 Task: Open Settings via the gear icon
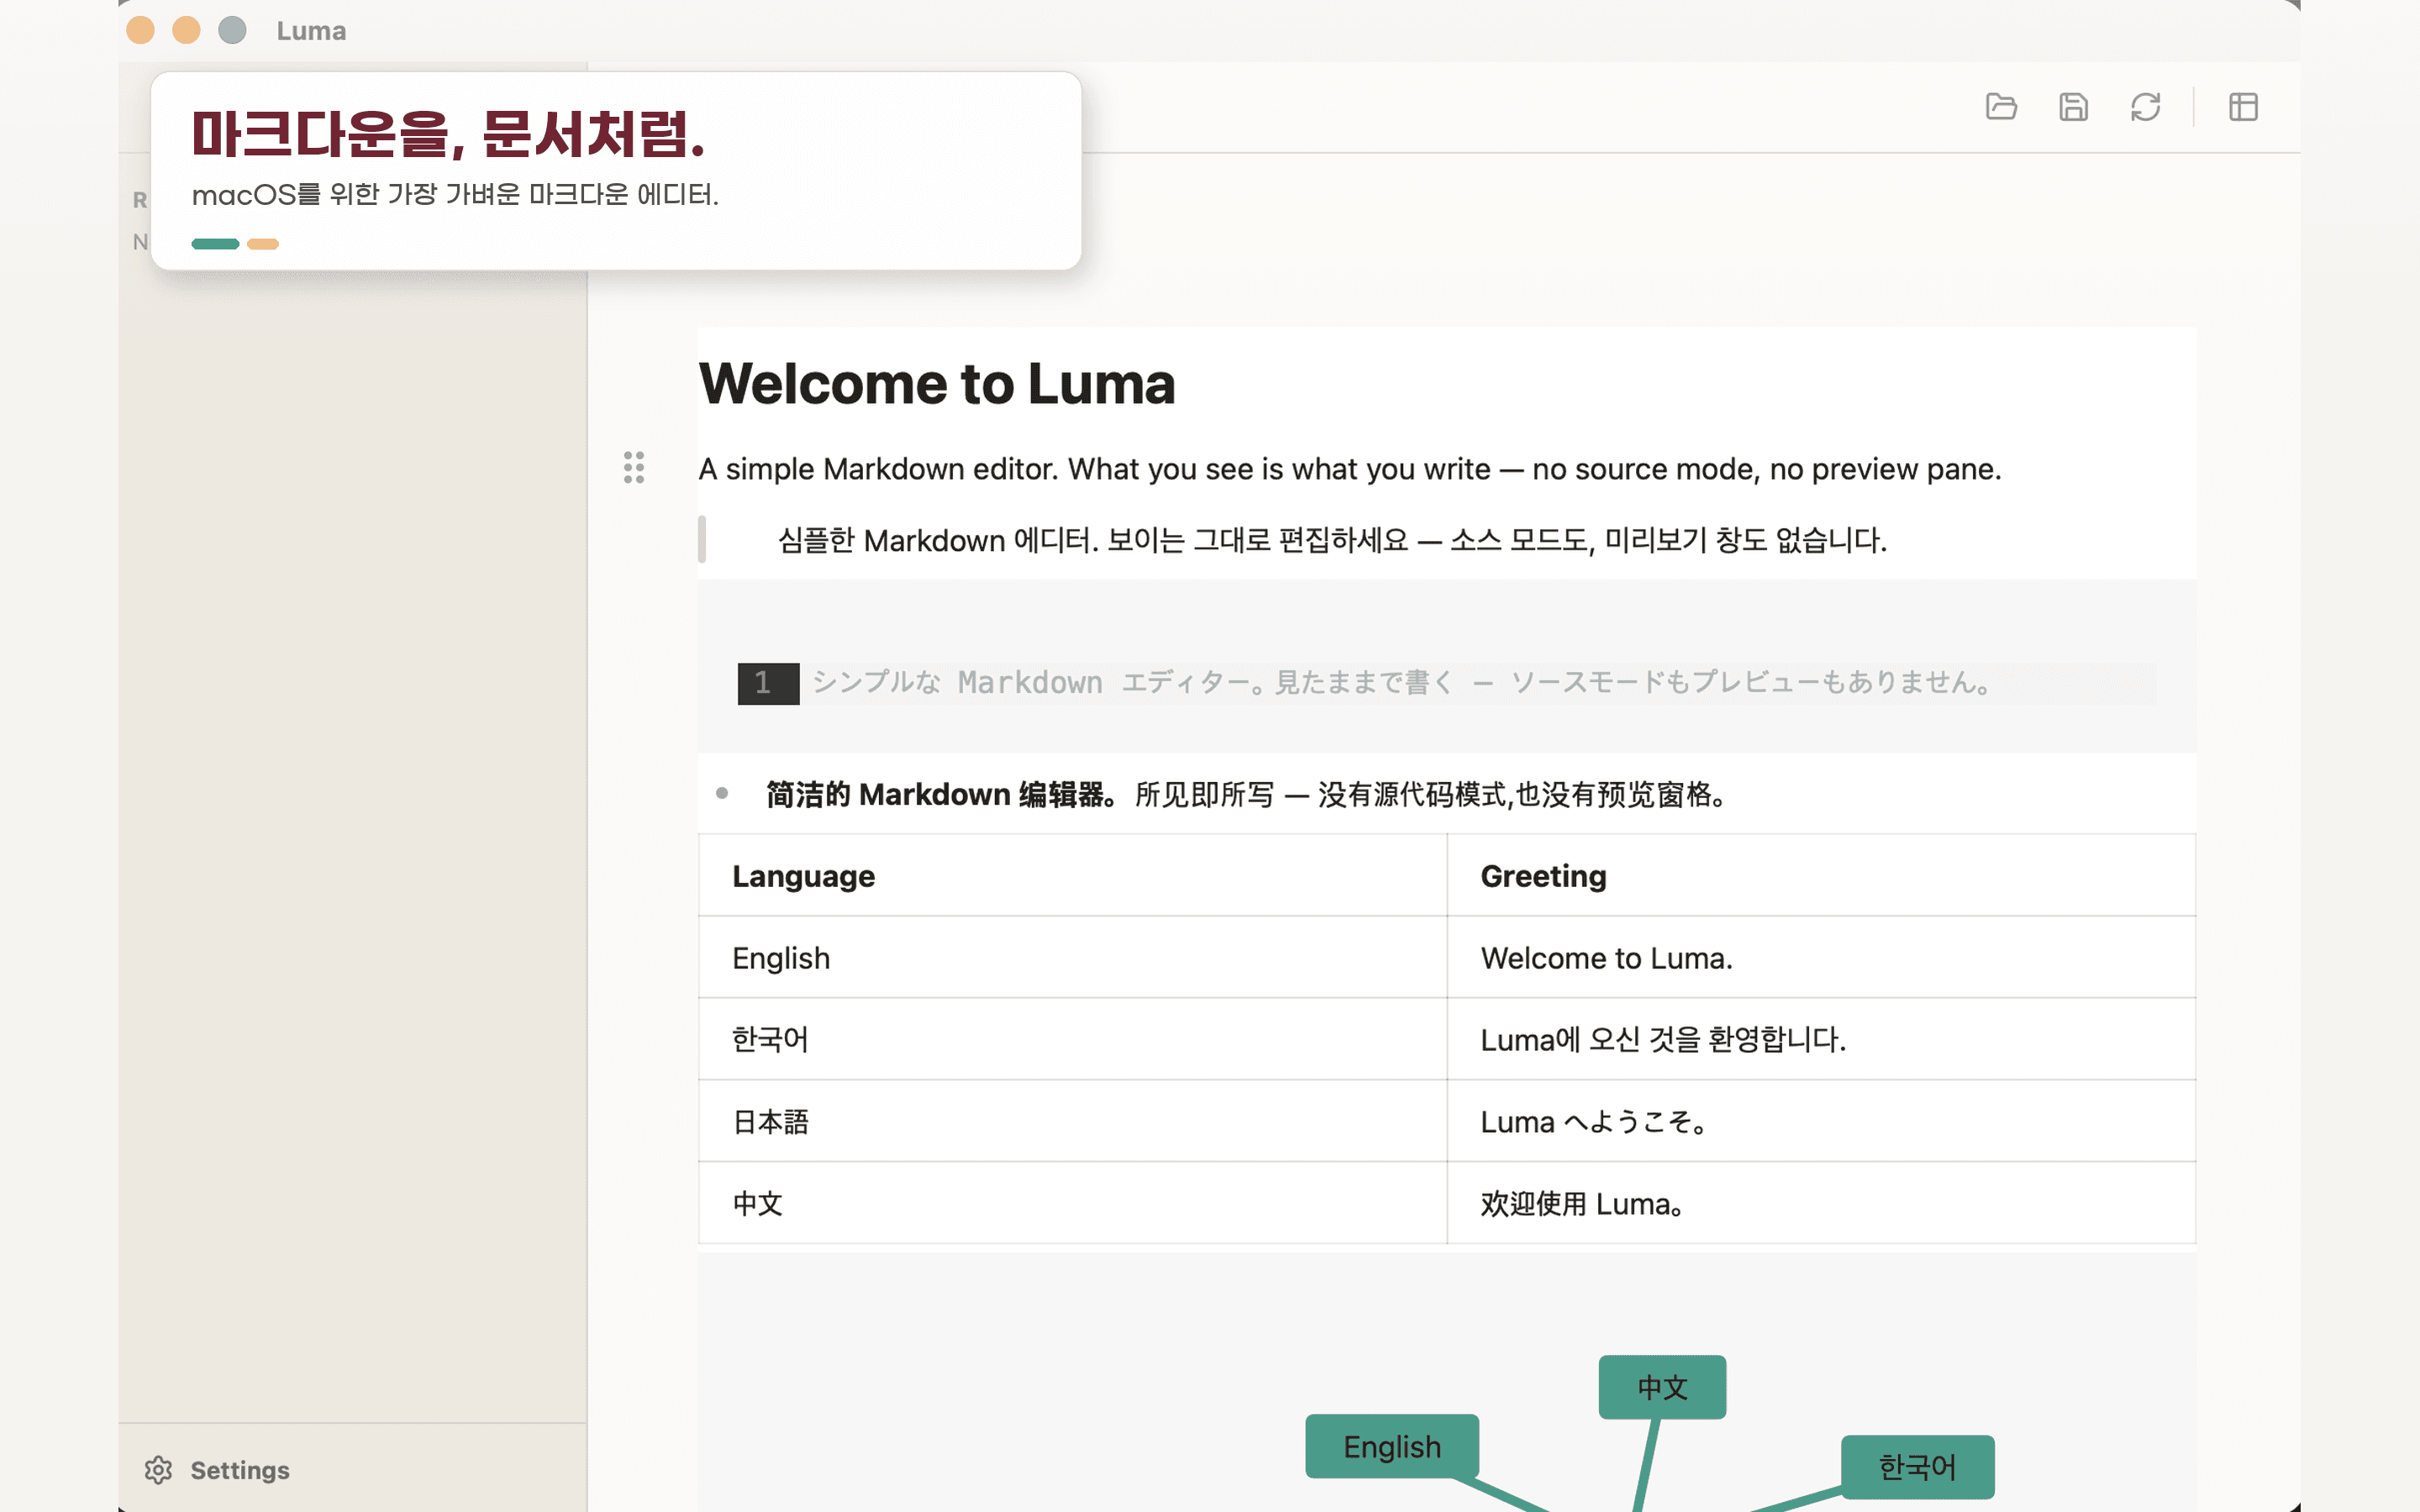click(x=158, y=1469)
